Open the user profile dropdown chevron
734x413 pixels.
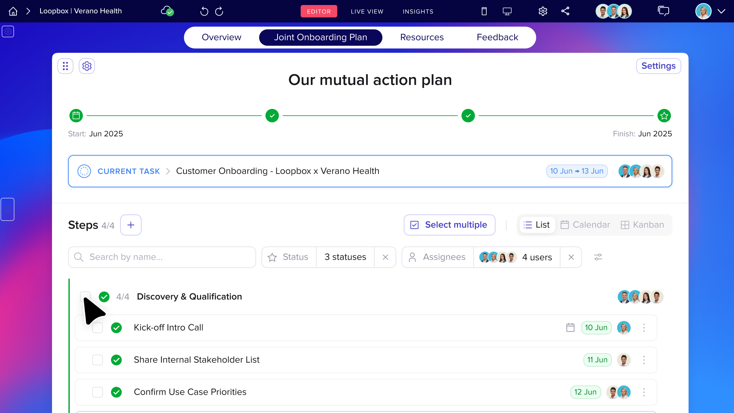721,11
